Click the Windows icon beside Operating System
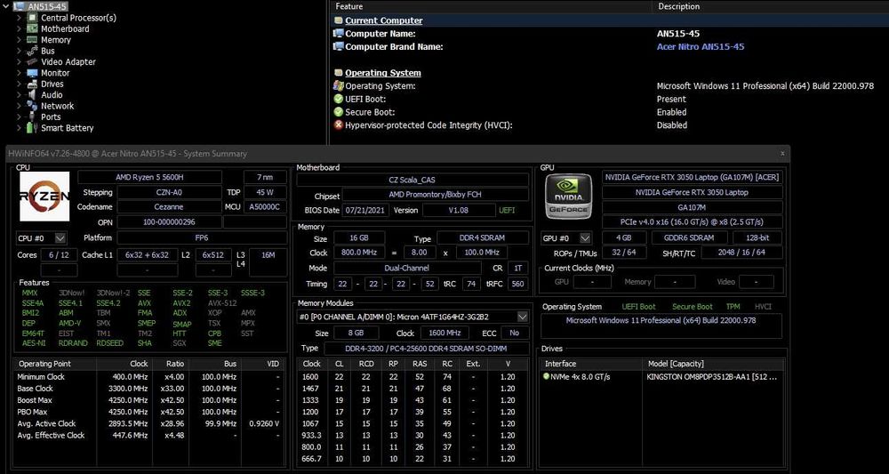889x474 pixels. click(339, 86)
